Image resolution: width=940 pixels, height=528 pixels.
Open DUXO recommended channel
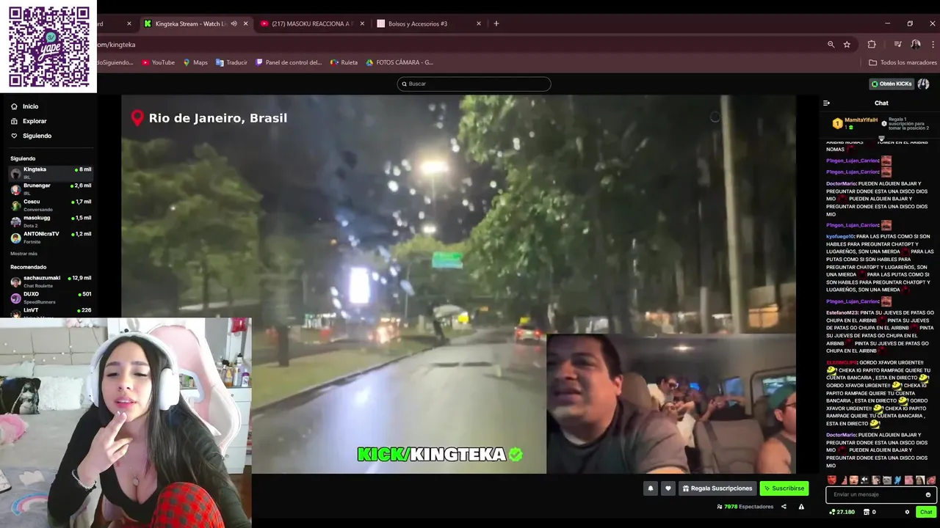click(50, 298)
